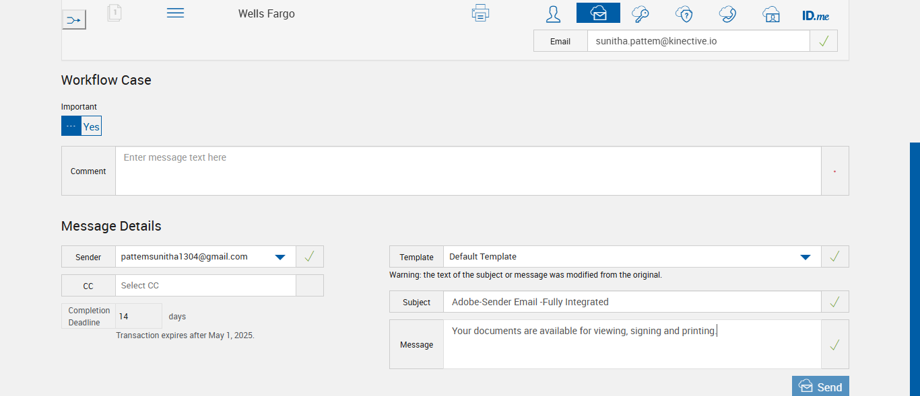The width and height of the screenshot is (920, 396).
Task: Choose the cloud shield question icon
Action: point(684,13)
